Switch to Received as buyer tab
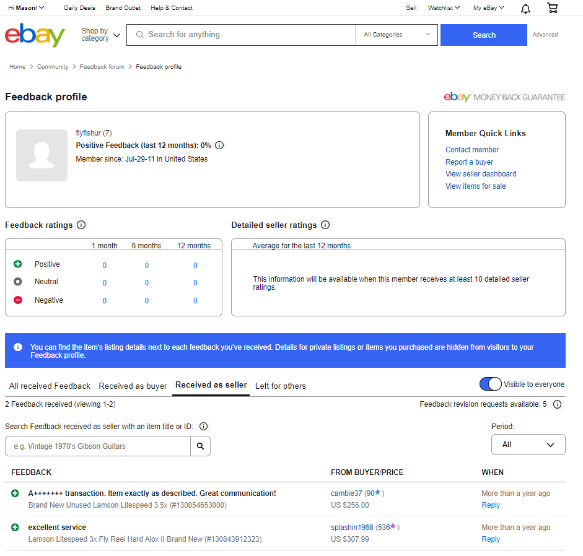 (x=133, y=386)
